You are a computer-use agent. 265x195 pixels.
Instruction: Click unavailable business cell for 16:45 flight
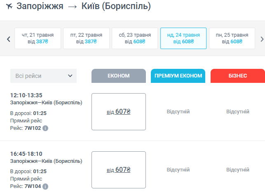coord(238,169)
